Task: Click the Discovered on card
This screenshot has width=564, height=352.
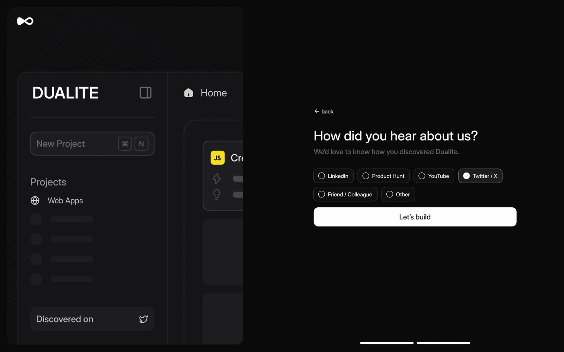Action: tap(92, 319)
